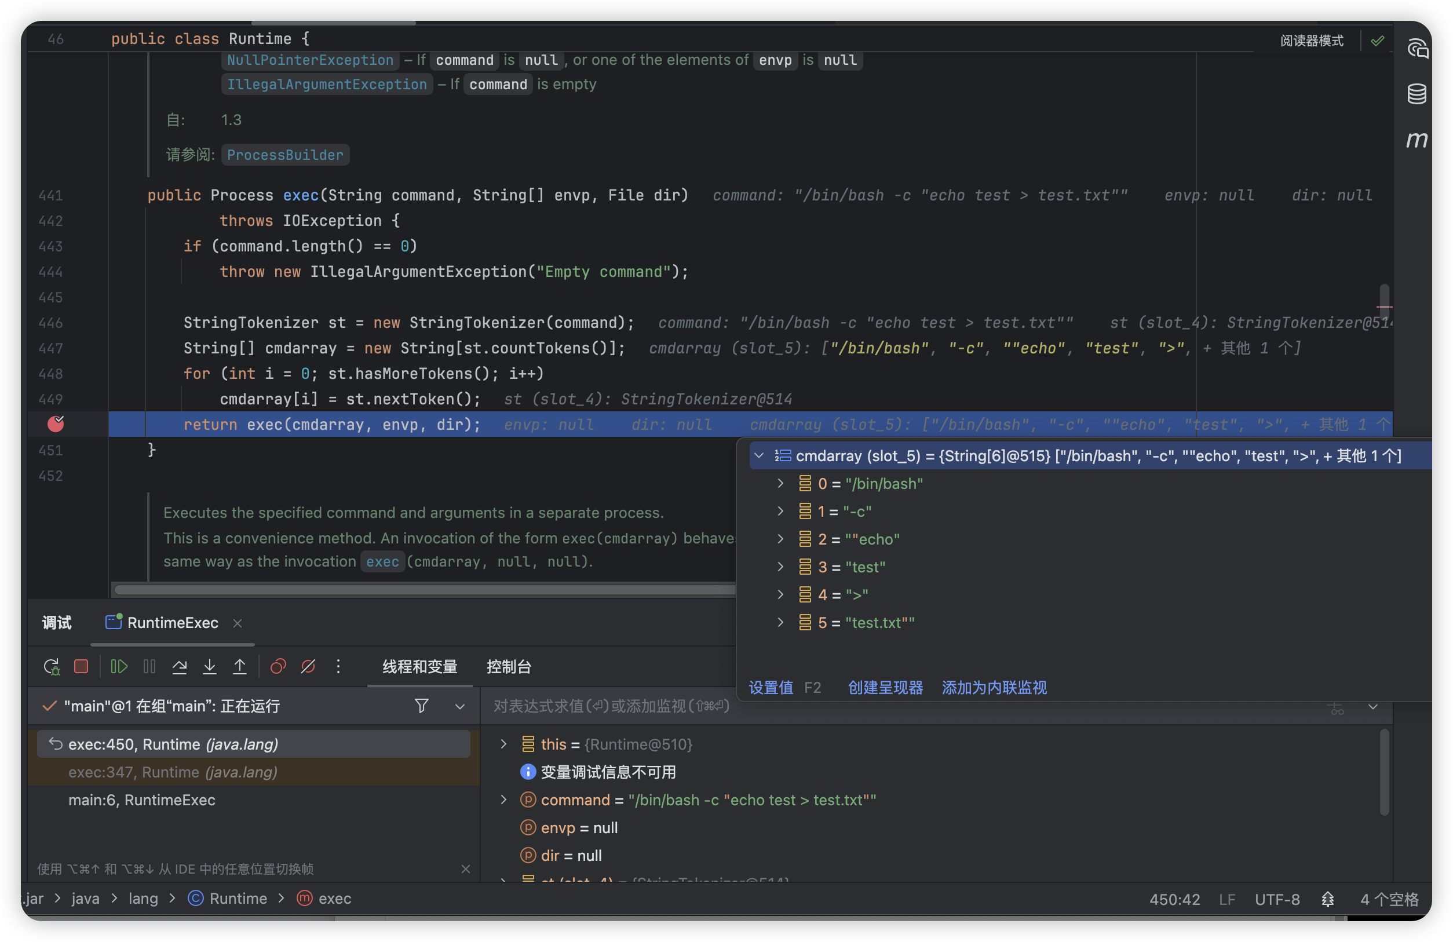The width and height of the screenshot is (1453, 942).
Task: Close the RuntimeExec debug tab
Action: point(238,623)
